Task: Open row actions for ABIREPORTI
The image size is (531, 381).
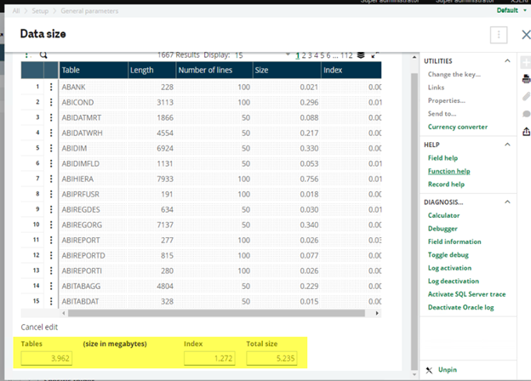Action: [x=51, y=270]
